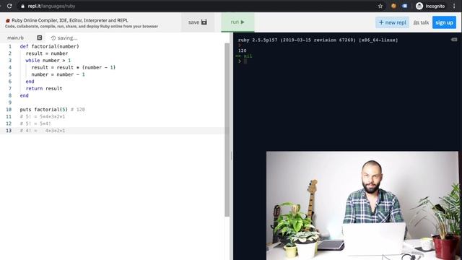Click the console output '120'

click(243, 51)
